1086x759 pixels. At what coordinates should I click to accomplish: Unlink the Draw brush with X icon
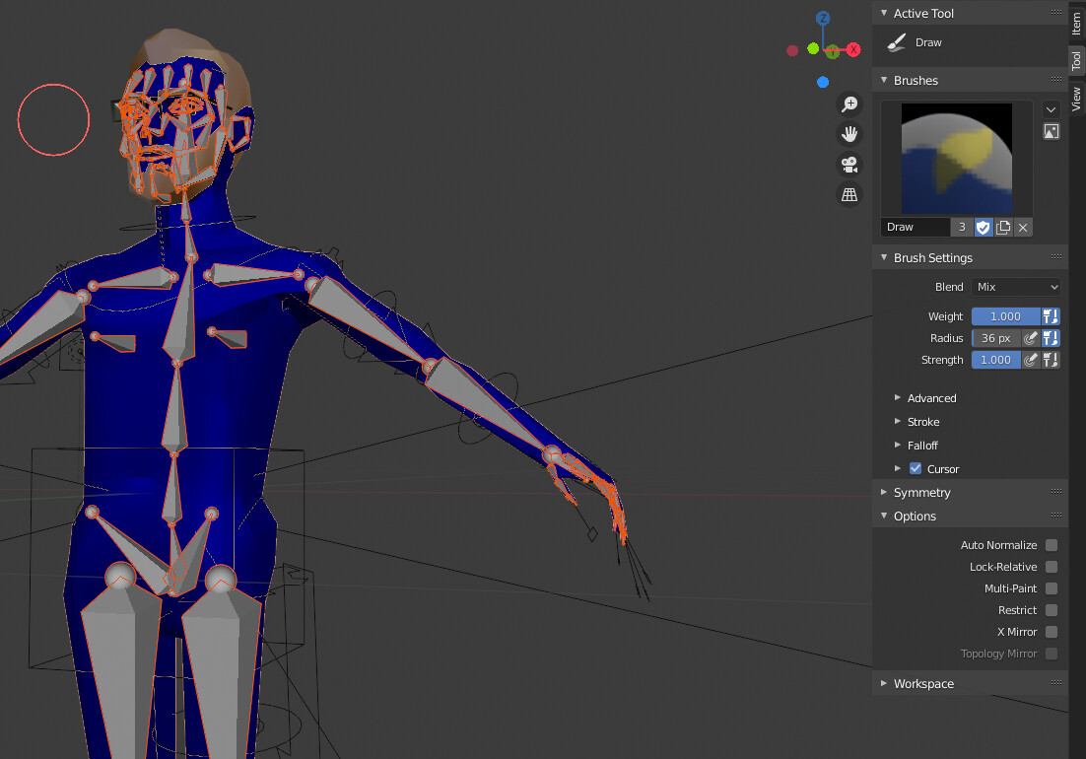(x=1023, y=227)
